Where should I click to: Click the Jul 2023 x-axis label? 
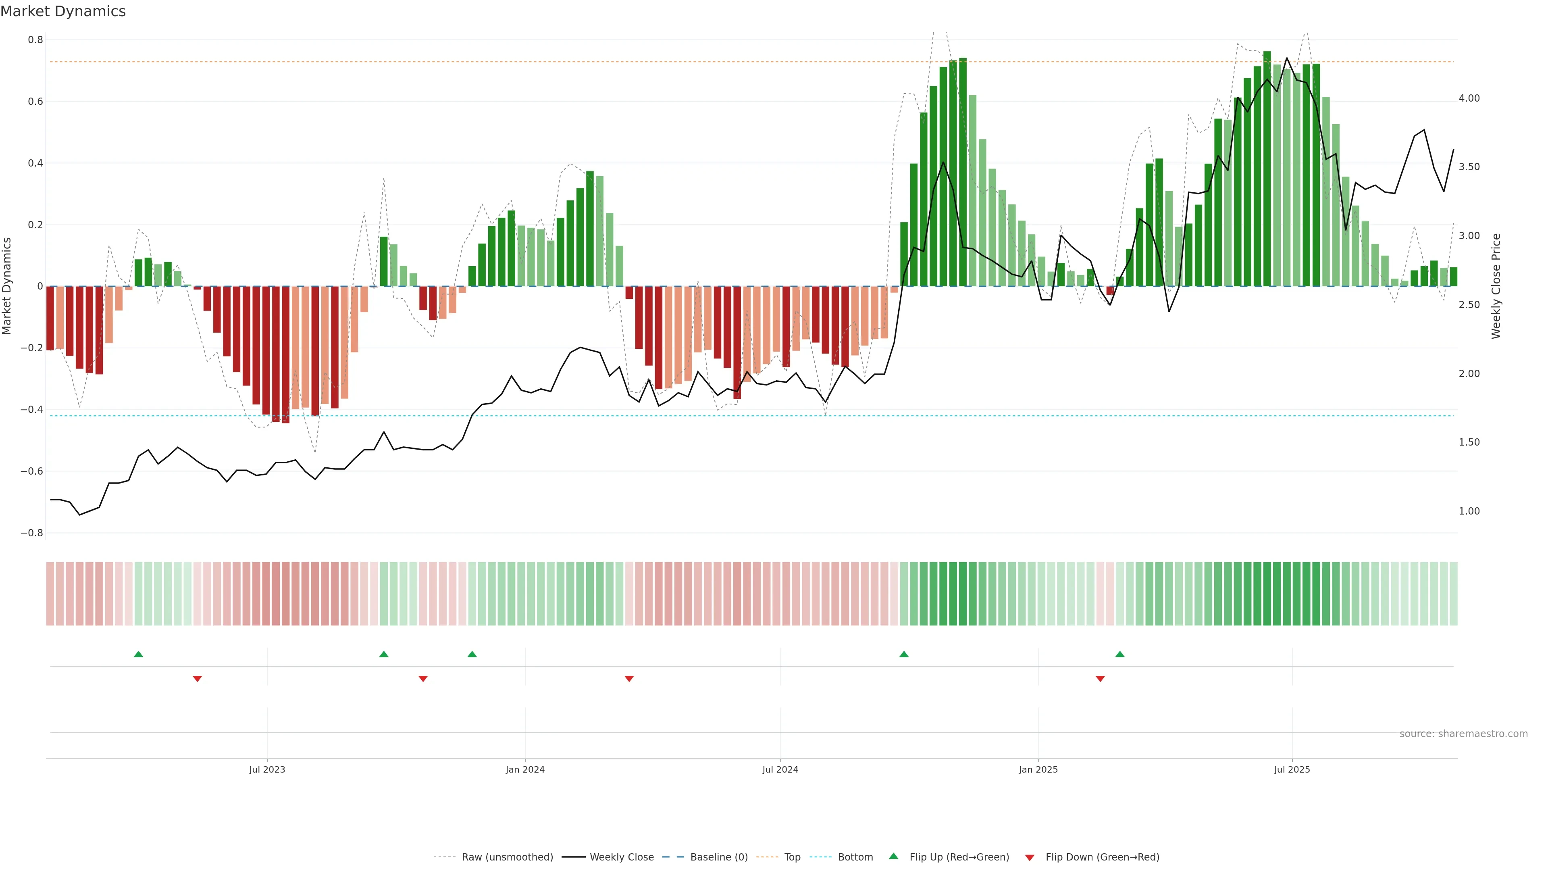[x=267, y=769]
